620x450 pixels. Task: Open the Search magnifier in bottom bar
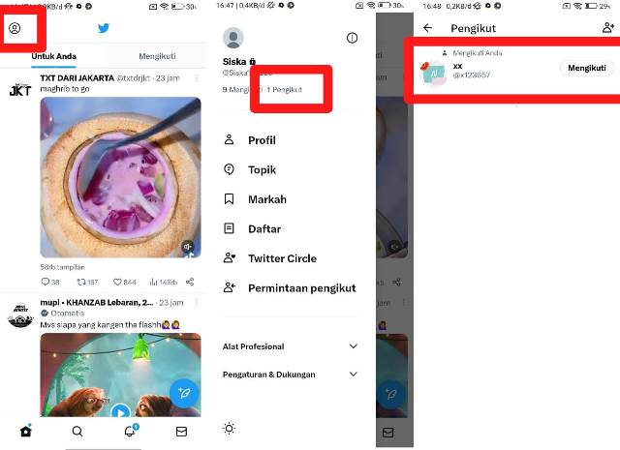point(77,431)
